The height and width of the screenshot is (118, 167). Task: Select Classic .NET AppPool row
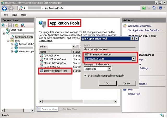(x=55, y=63)
